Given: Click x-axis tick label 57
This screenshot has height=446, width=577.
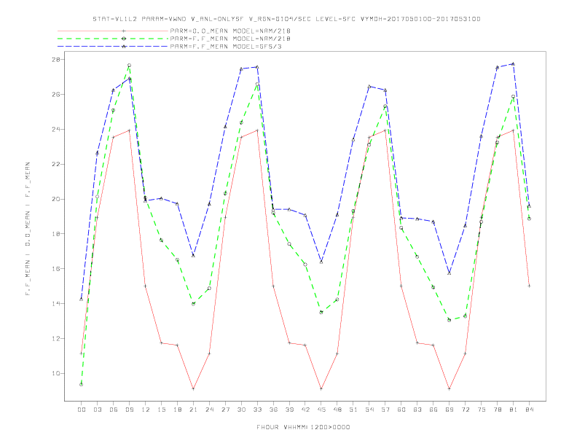Looking at the screenshot, I should (385, 410).
